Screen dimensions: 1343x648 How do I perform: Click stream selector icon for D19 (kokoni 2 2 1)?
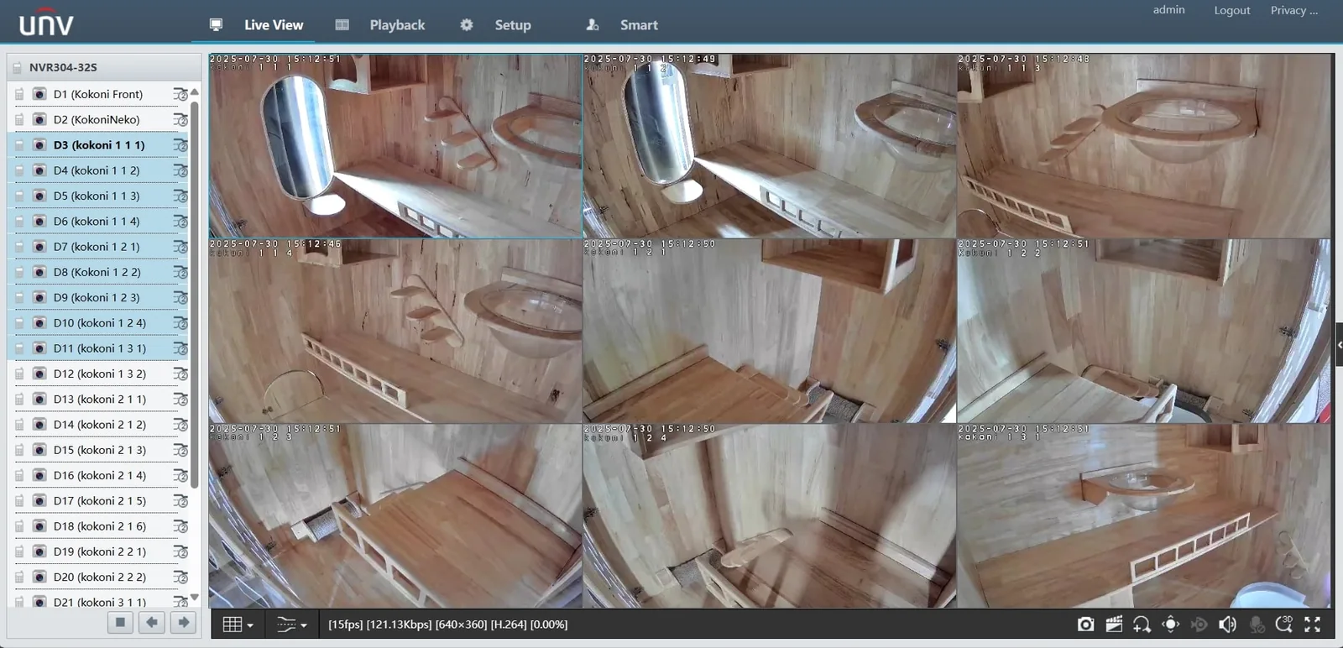pyautogui.click(x=180, y=551)
